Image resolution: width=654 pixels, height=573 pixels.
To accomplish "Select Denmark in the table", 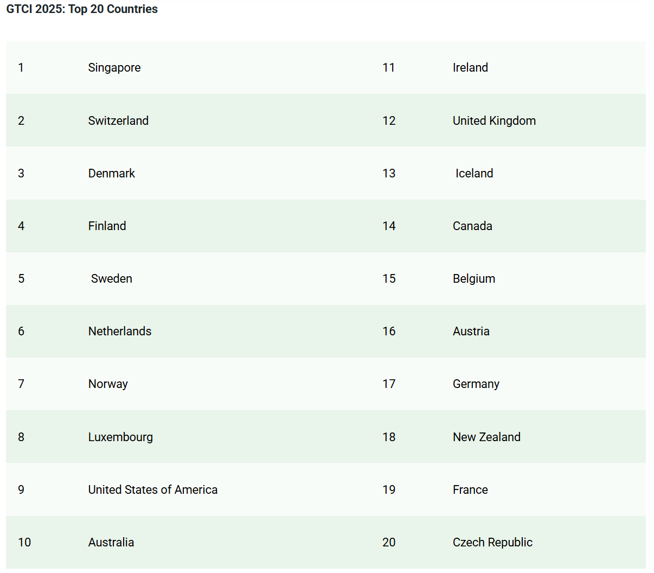I will 112,173.
